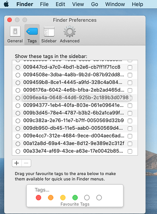Select tag name 009c382a-2e76-11e7-b7ff-0050569d32b9
The width and height of the screenshot is (157, 214).
(x=74, y=120)
